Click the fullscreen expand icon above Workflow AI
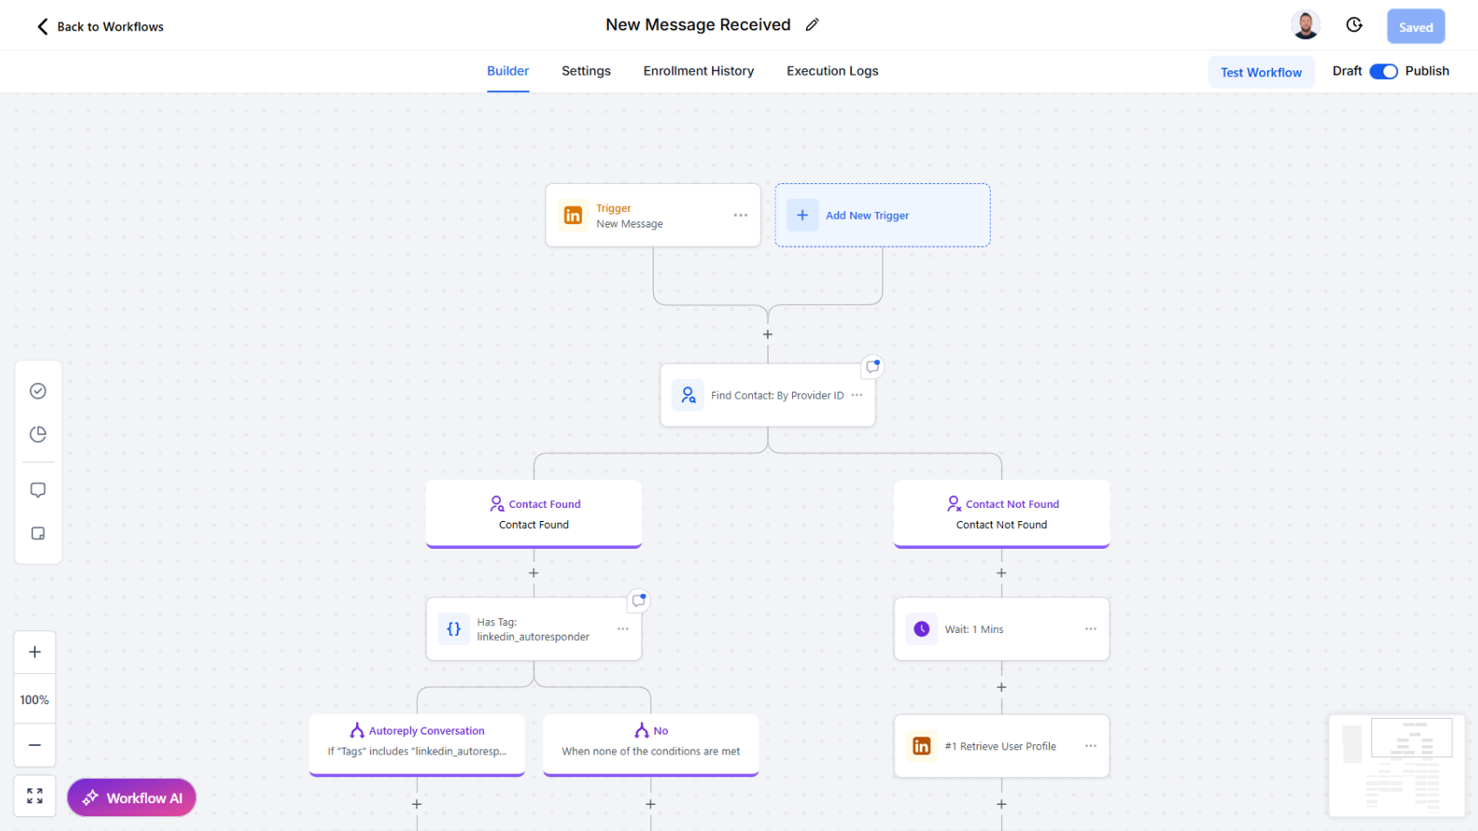The height and width of the screenshot is (831, 1478). tap(35, 795)
